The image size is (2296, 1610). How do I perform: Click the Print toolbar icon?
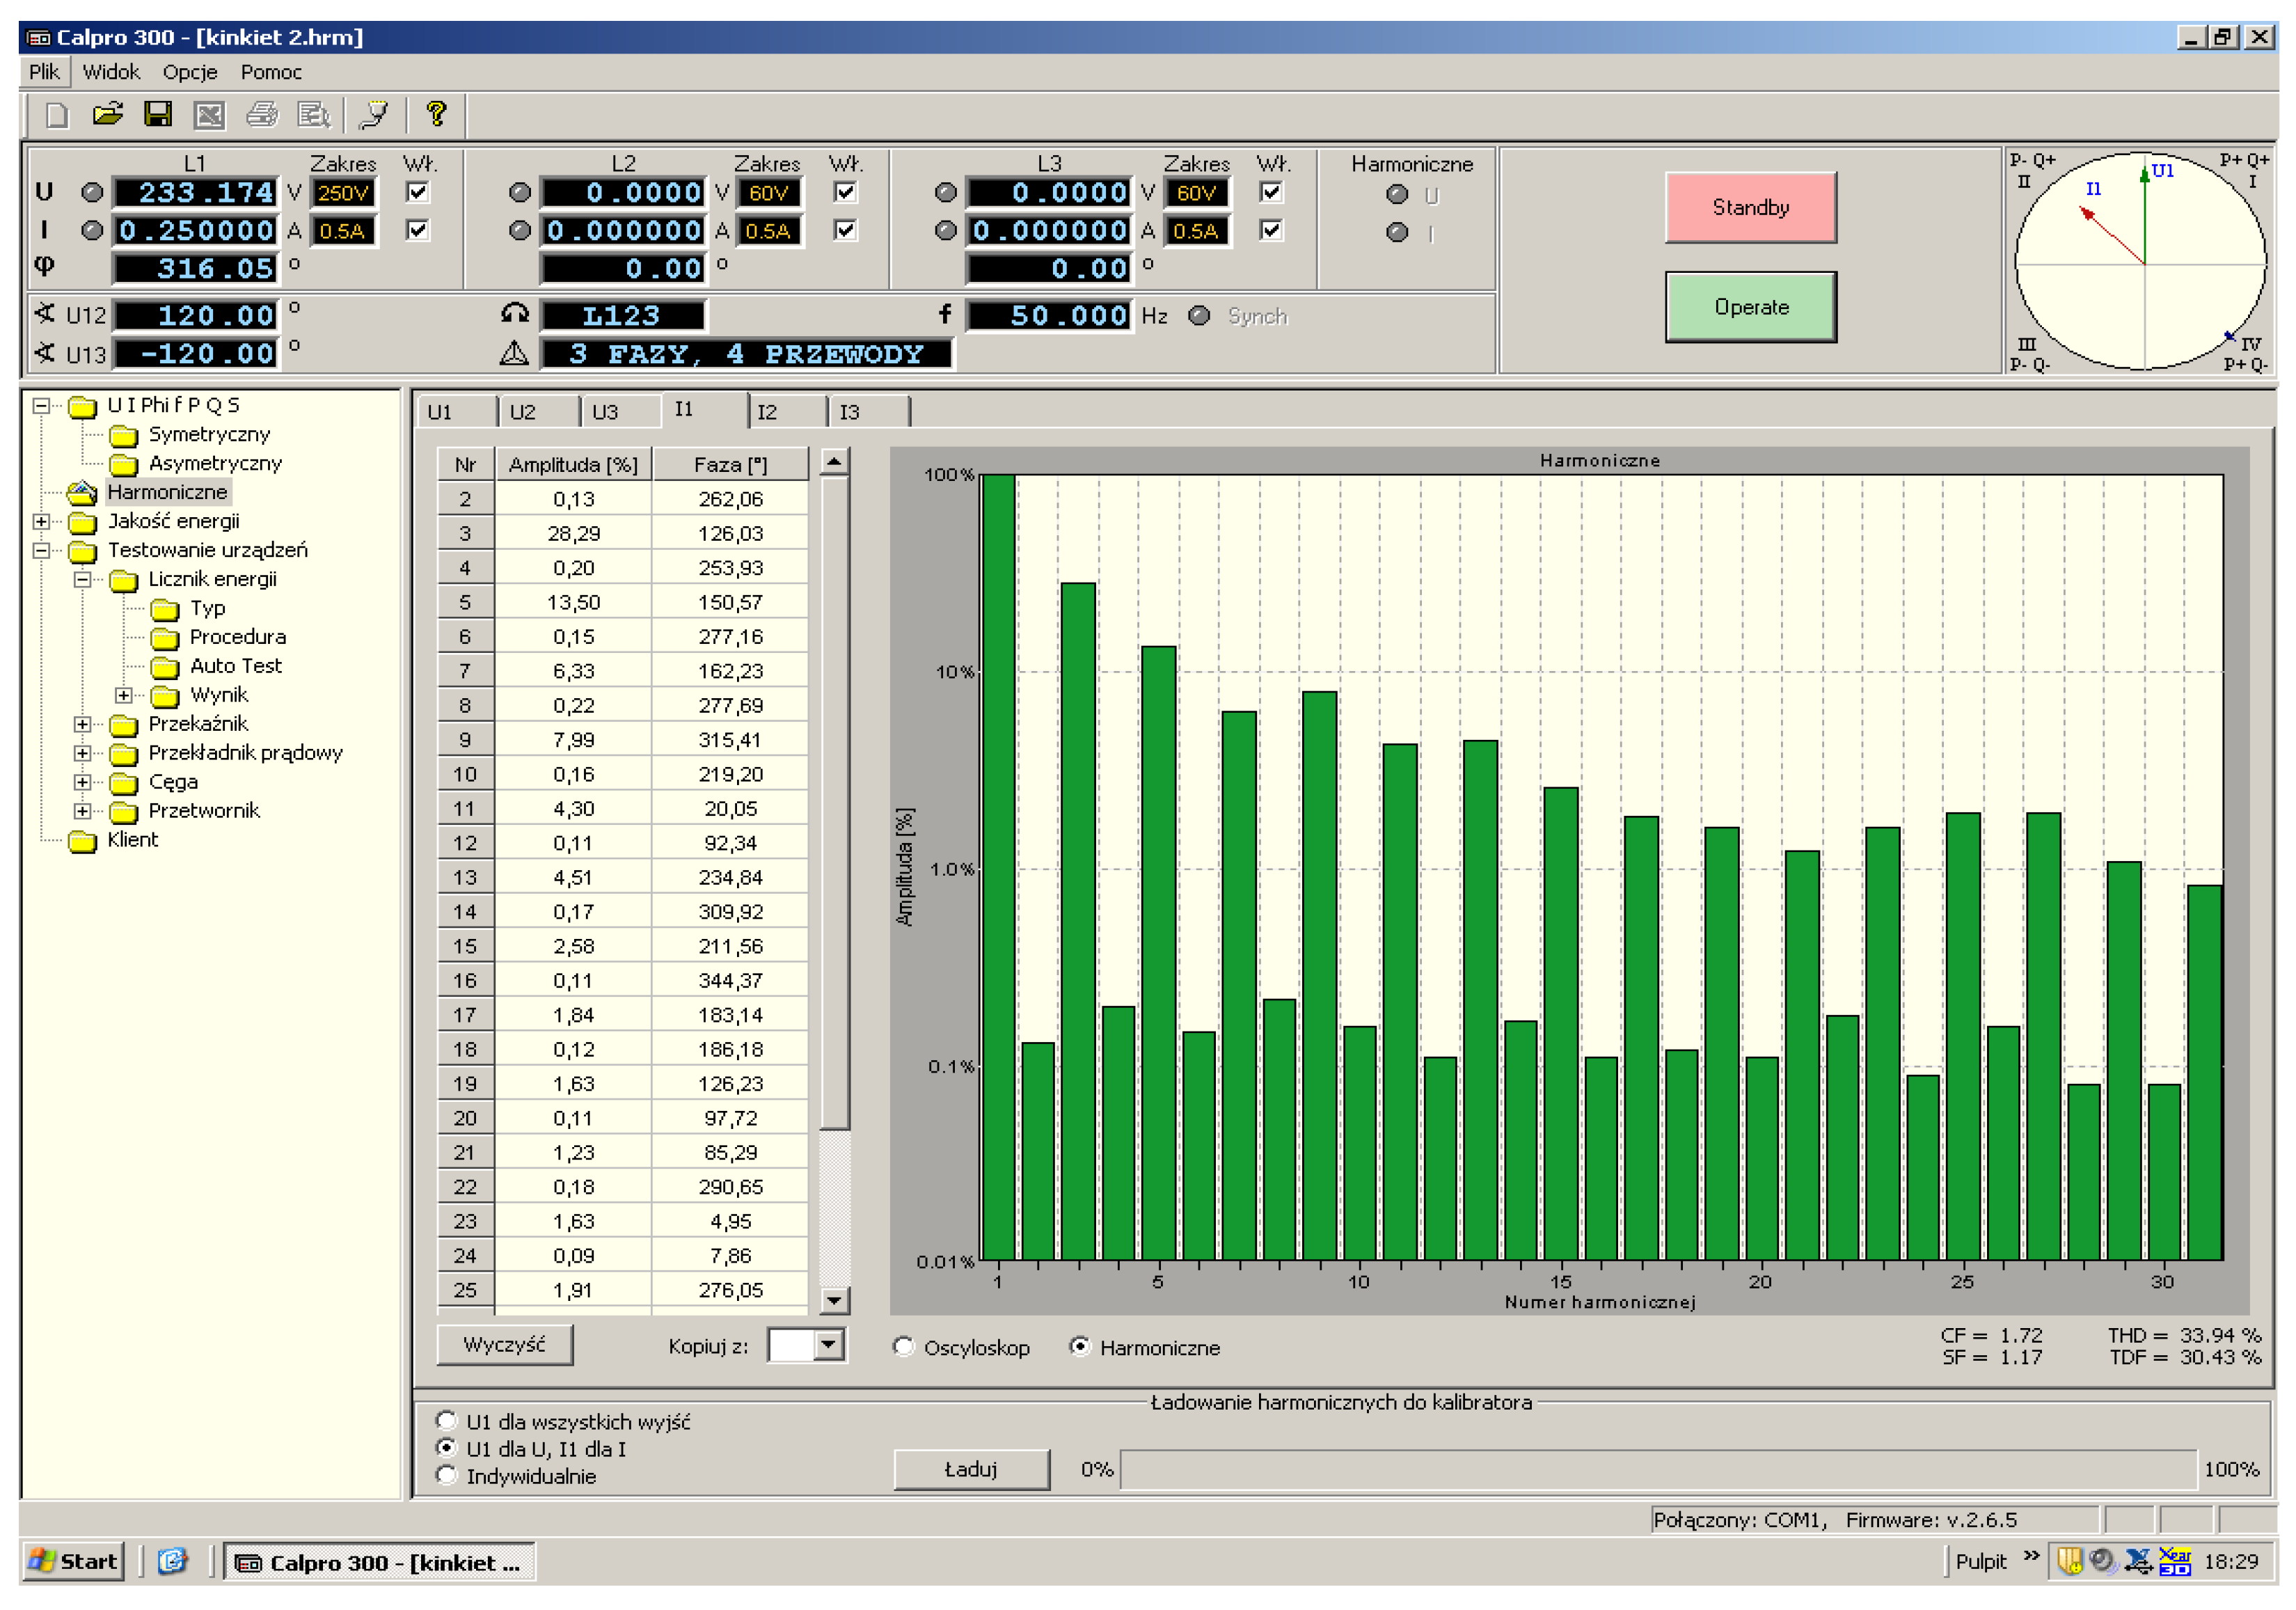(262, 114)
